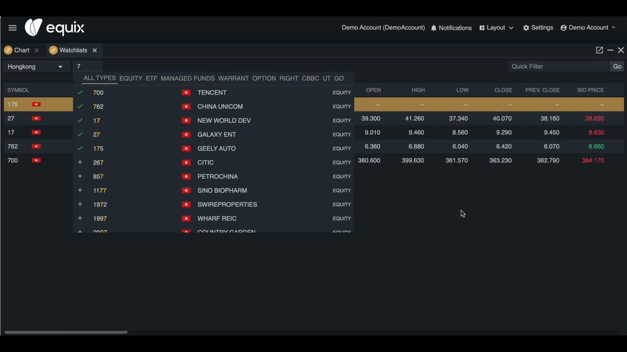Add 267 CITIC with plus icon
The height and width of the screenshot is (352, 627).
80,162
